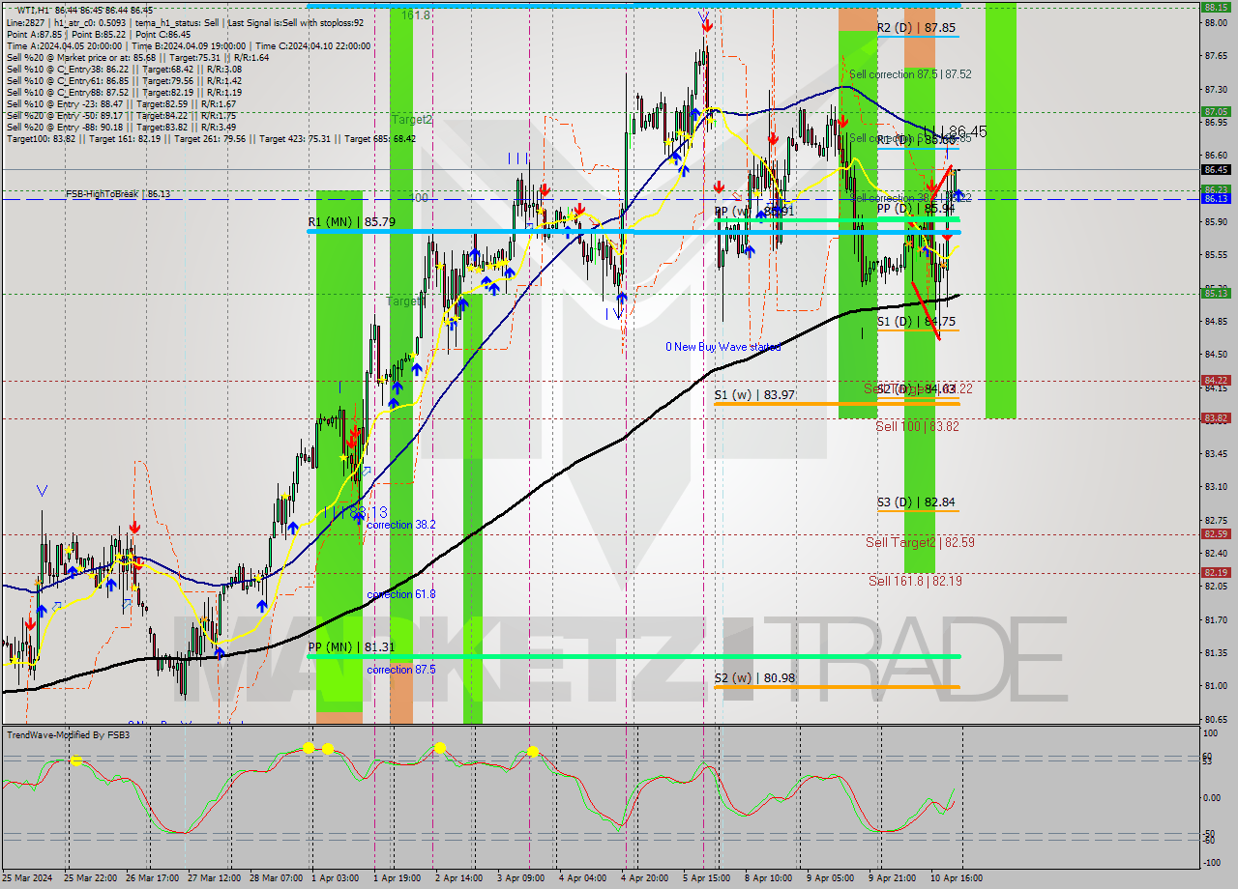The width and height of the screenshot is (1238, 889).
Task: Click the '25 Mar 2024' date label
Action: (25, 877)
